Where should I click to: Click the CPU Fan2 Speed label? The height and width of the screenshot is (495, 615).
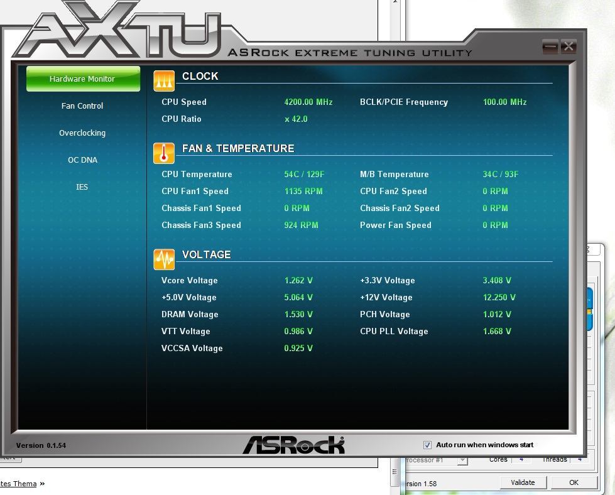pos(393,191)
